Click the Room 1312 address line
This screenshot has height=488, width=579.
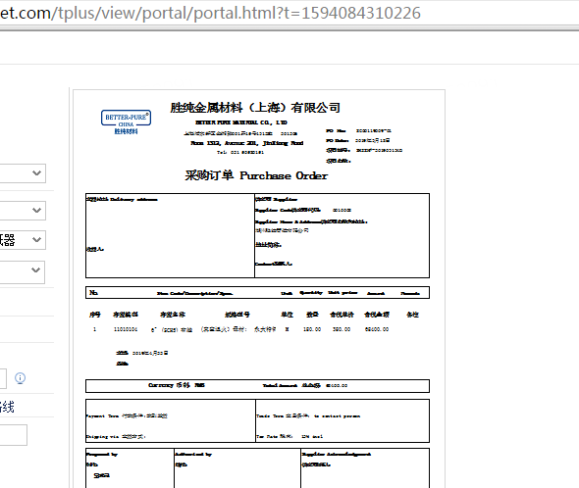[246, 143]
